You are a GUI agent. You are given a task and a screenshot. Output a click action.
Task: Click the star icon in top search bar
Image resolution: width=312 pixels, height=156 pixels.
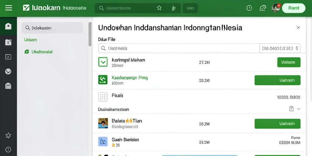(159, 8)
